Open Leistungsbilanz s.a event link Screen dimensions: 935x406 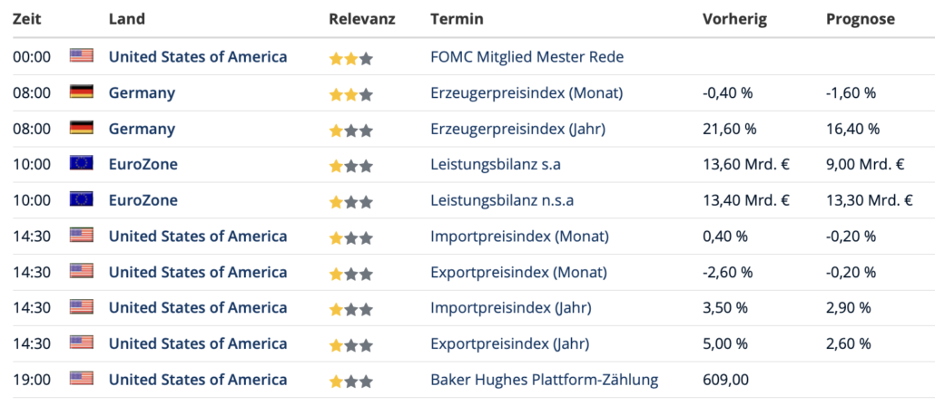click(x=496, y=165)
